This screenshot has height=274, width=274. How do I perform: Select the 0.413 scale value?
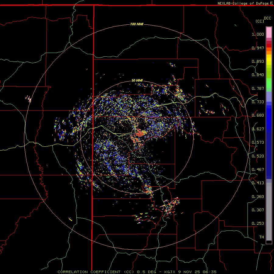click(x=258, y=183)
